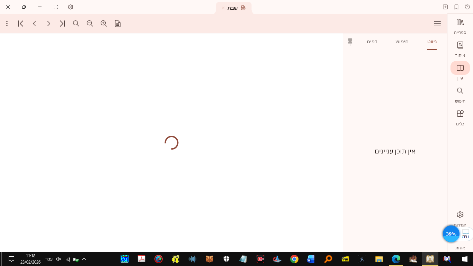Screen dimensions: 473x266
Task: Select the עיון reading view icon
Action: coord(460,68)
